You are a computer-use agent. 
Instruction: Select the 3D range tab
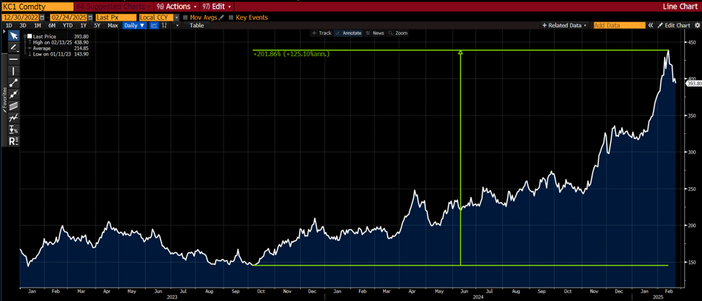tap(23, 25)
